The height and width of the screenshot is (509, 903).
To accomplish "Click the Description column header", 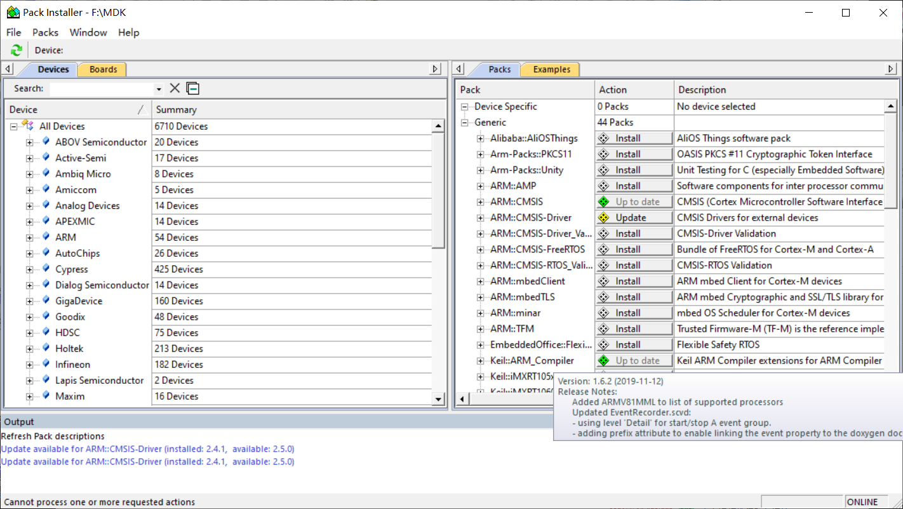I will (x=786, y=90).
